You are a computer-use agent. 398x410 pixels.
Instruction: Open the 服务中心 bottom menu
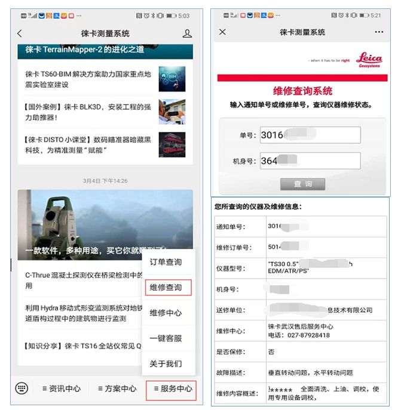point(171,390)
